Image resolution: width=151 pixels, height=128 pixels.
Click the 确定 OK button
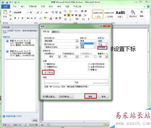pyautogui.click(x=90, y=97)
